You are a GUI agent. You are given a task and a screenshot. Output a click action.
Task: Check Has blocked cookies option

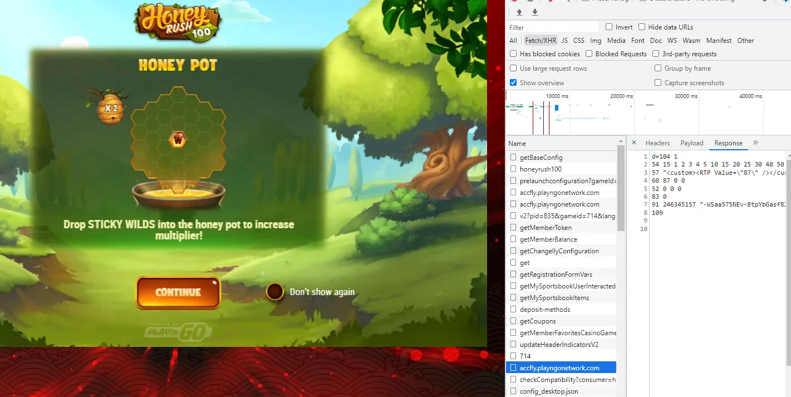[513, 53]
